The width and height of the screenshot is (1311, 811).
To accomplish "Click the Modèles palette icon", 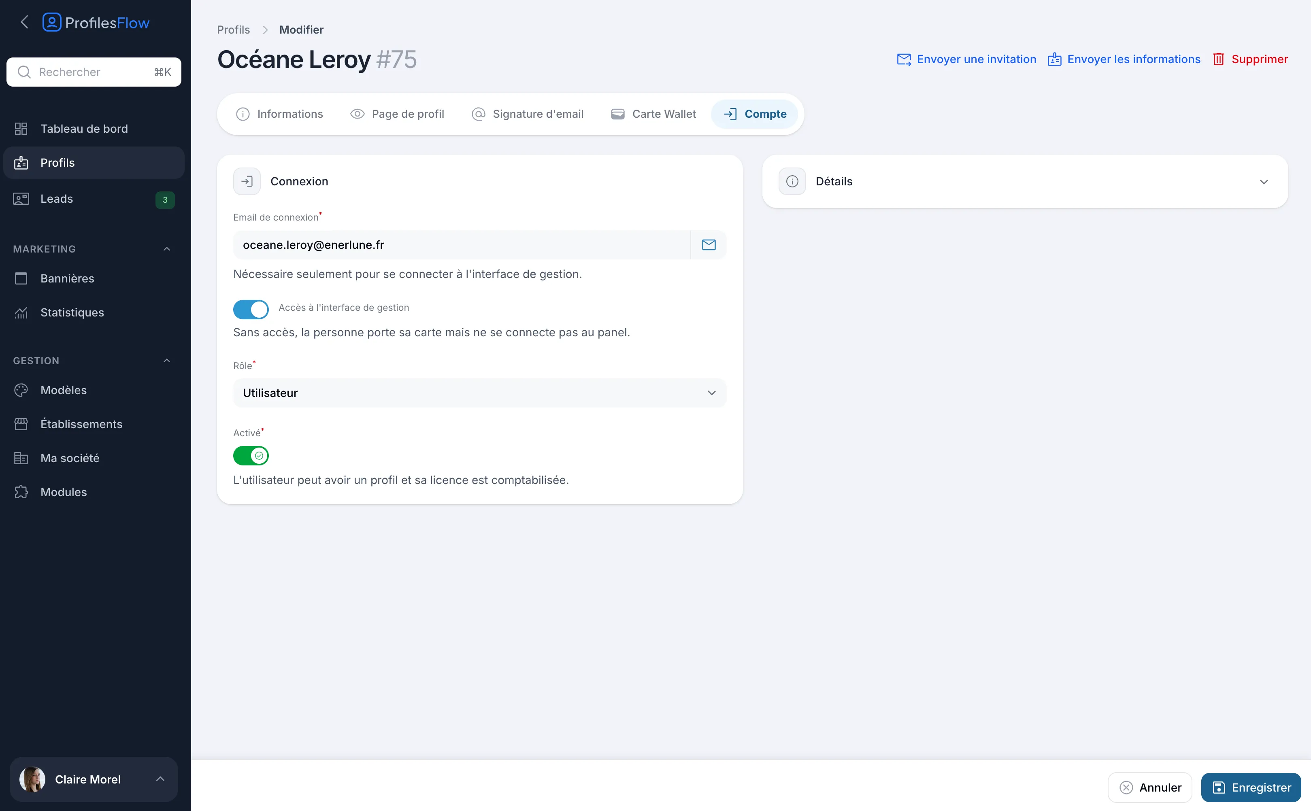I will click(x=21, y=390).
